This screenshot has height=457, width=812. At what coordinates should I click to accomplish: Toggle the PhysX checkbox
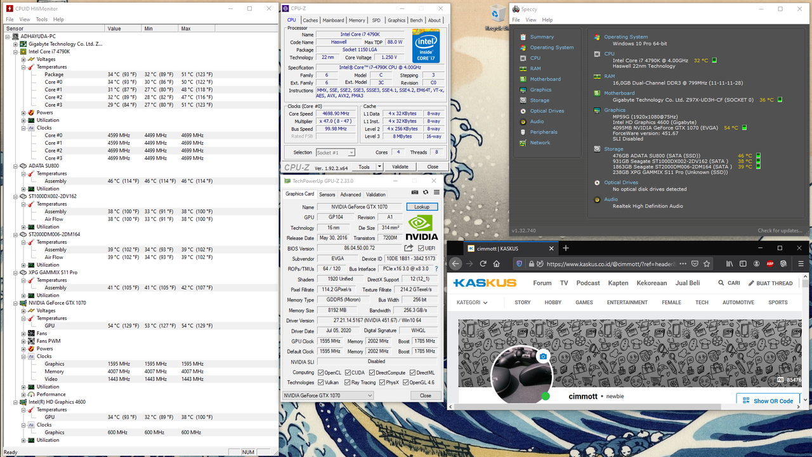[381, 382]
